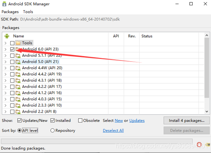Screen dimensions: 211x153
Task: Click the Android 4.4W (API 20) folder icon
Action: 18,68
